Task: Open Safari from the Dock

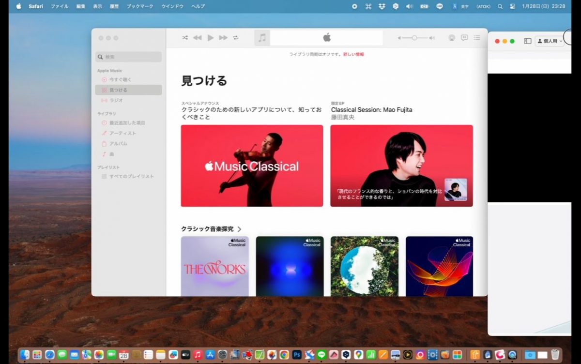Action: (49, 355)
